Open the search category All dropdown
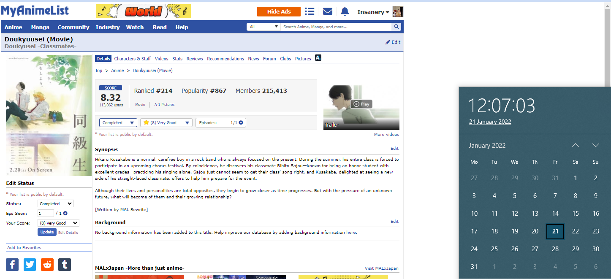Image resolution: width=611 pixels, height=279 pixels. [263, 27]
